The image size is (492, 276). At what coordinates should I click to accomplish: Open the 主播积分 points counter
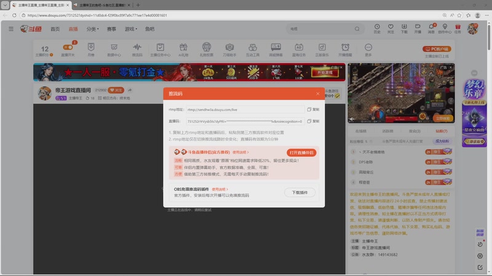tap(44, 51)
